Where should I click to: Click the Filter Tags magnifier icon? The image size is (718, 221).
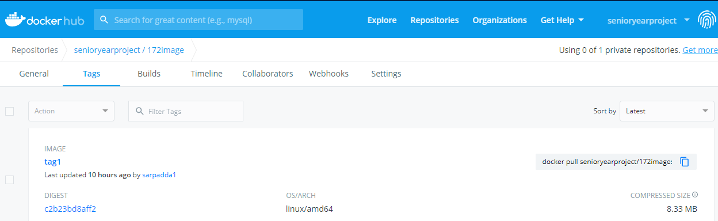(139, 111)
